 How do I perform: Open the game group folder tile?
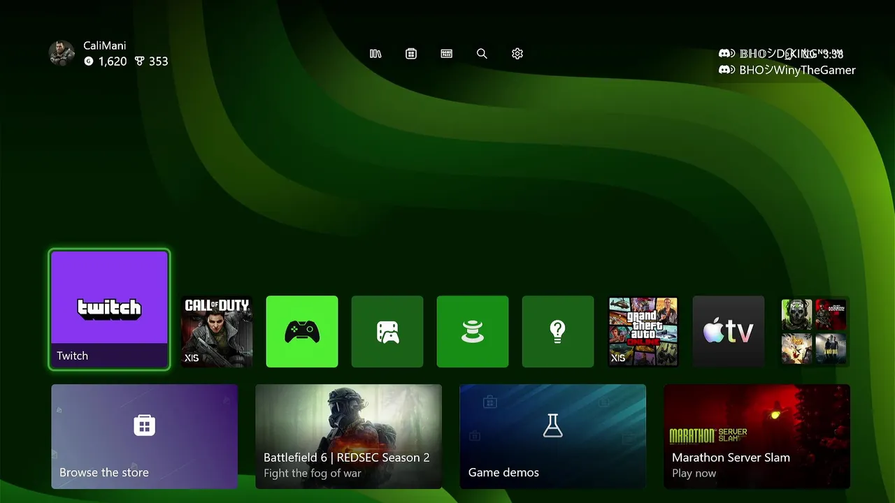pos(814,332)
